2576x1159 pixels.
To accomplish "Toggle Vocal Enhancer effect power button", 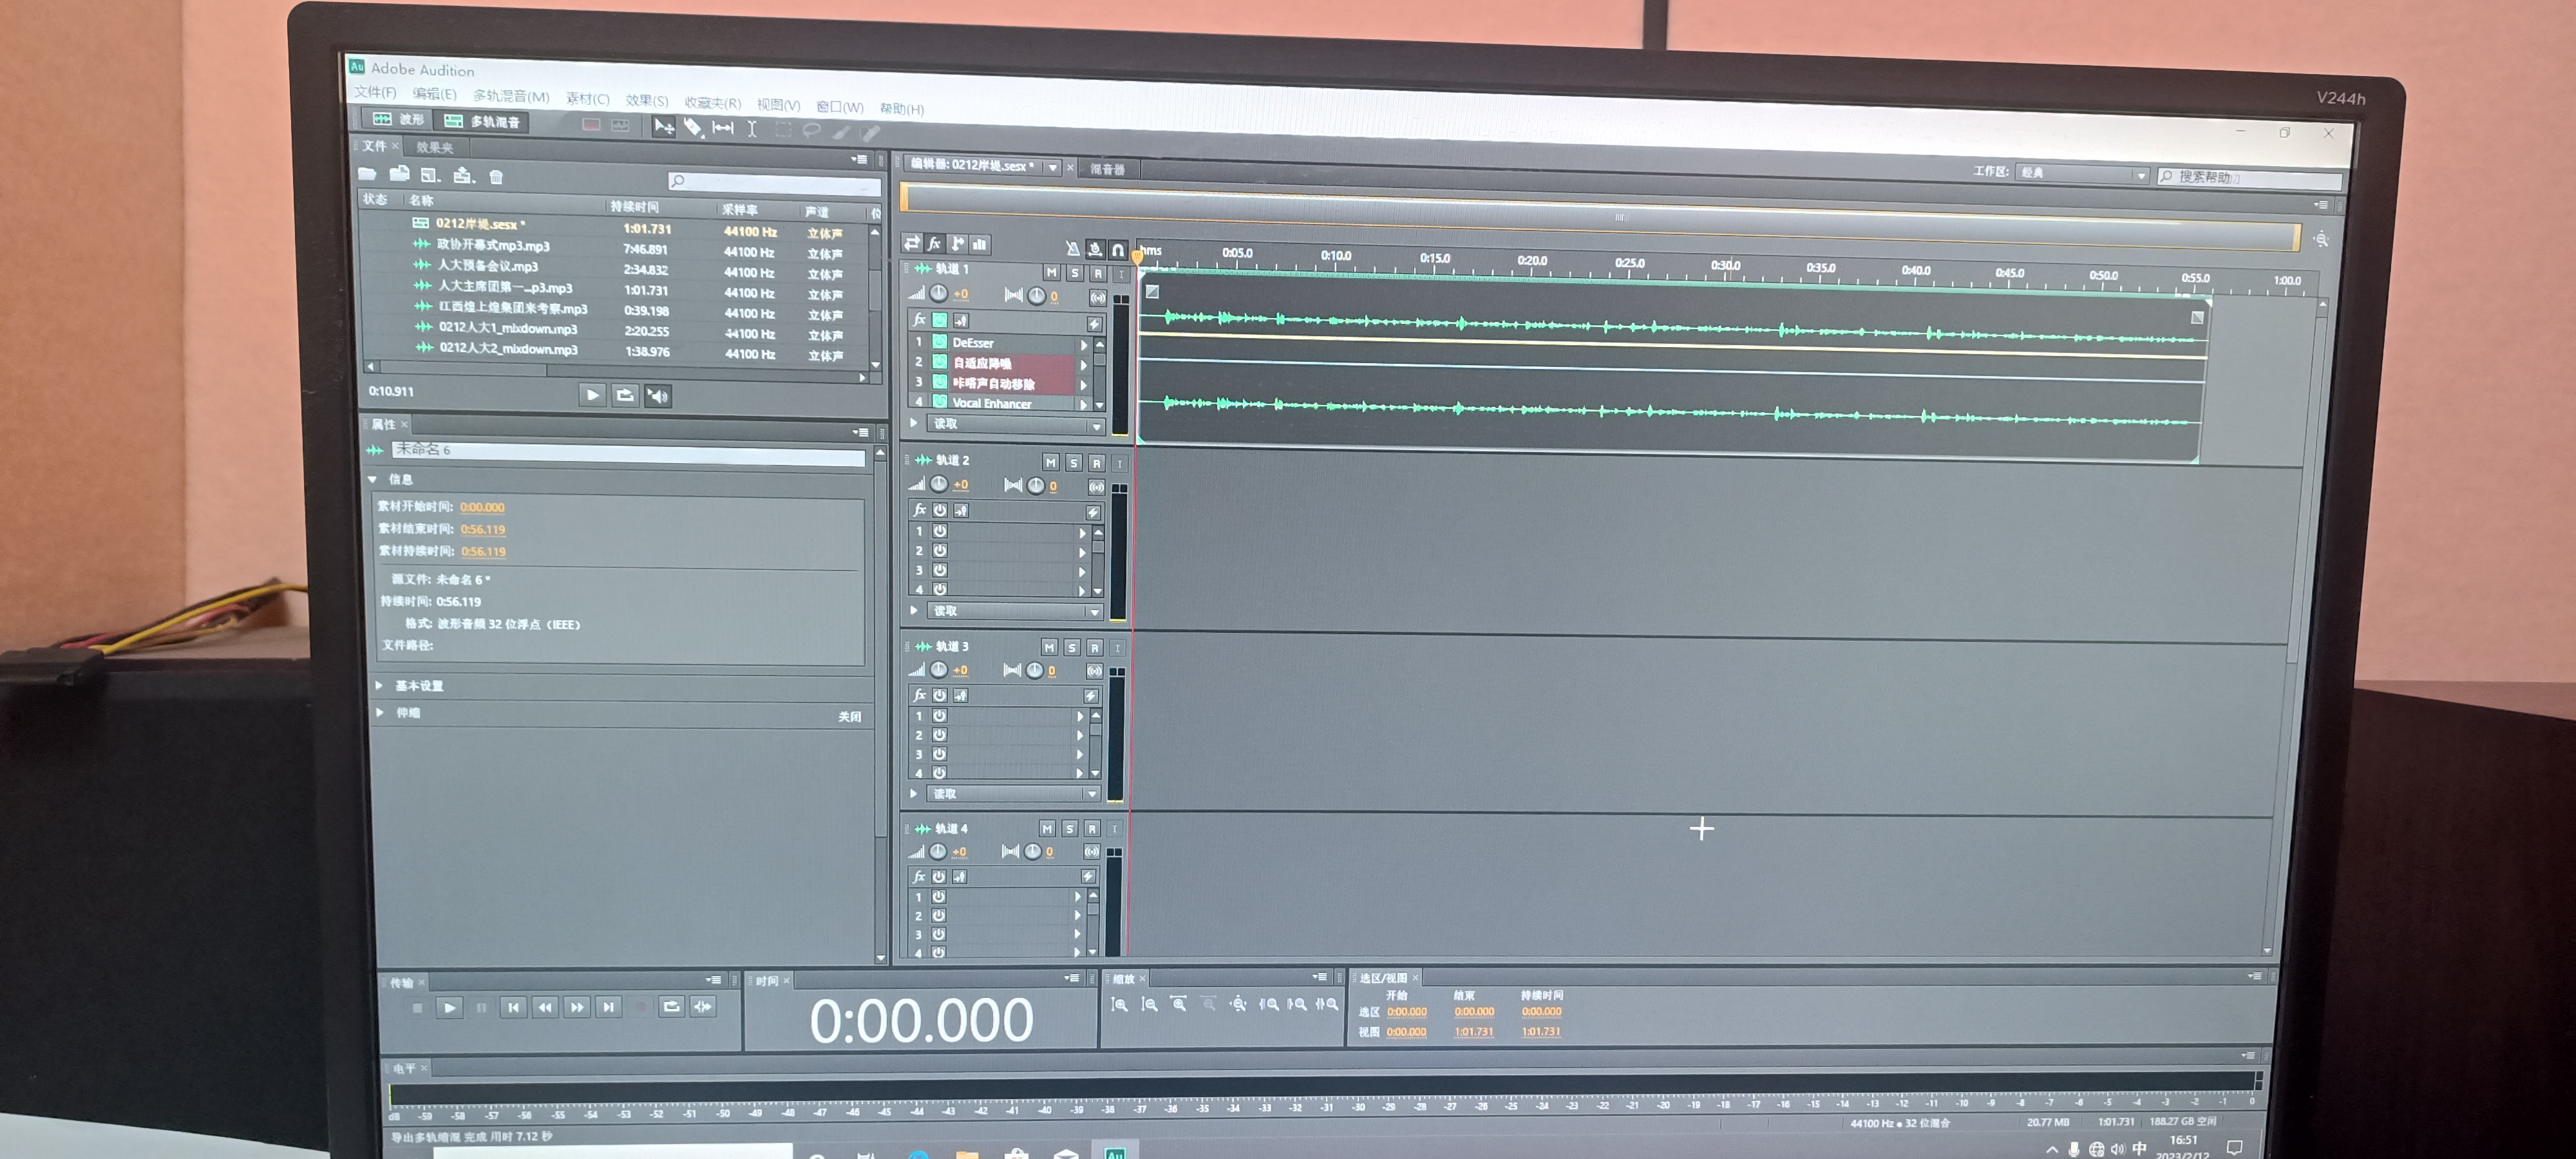I will click(940, 402).
